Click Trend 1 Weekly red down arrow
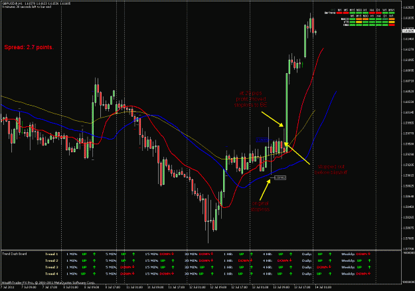 coord(369,254)
